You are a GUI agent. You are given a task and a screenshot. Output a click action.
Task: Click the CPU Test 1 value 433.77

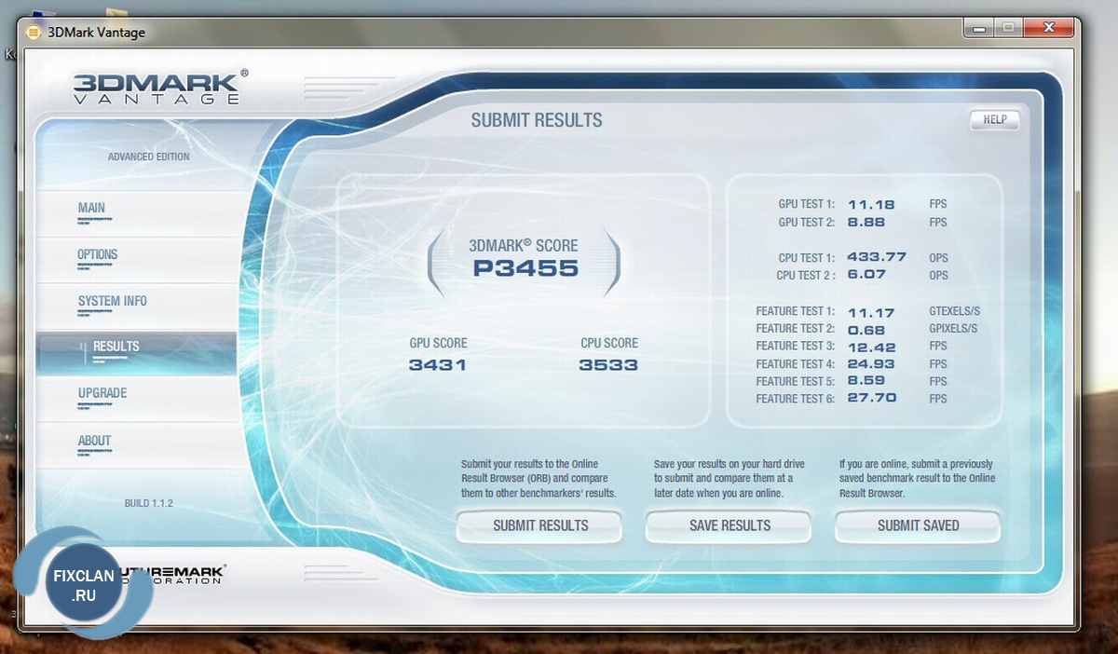[877, 257]
